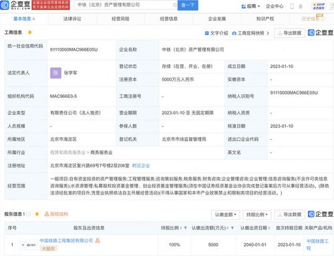Open shareholder 中国铁路工程集团有限公司 link
334x256 pixels.
click(66, 241)
